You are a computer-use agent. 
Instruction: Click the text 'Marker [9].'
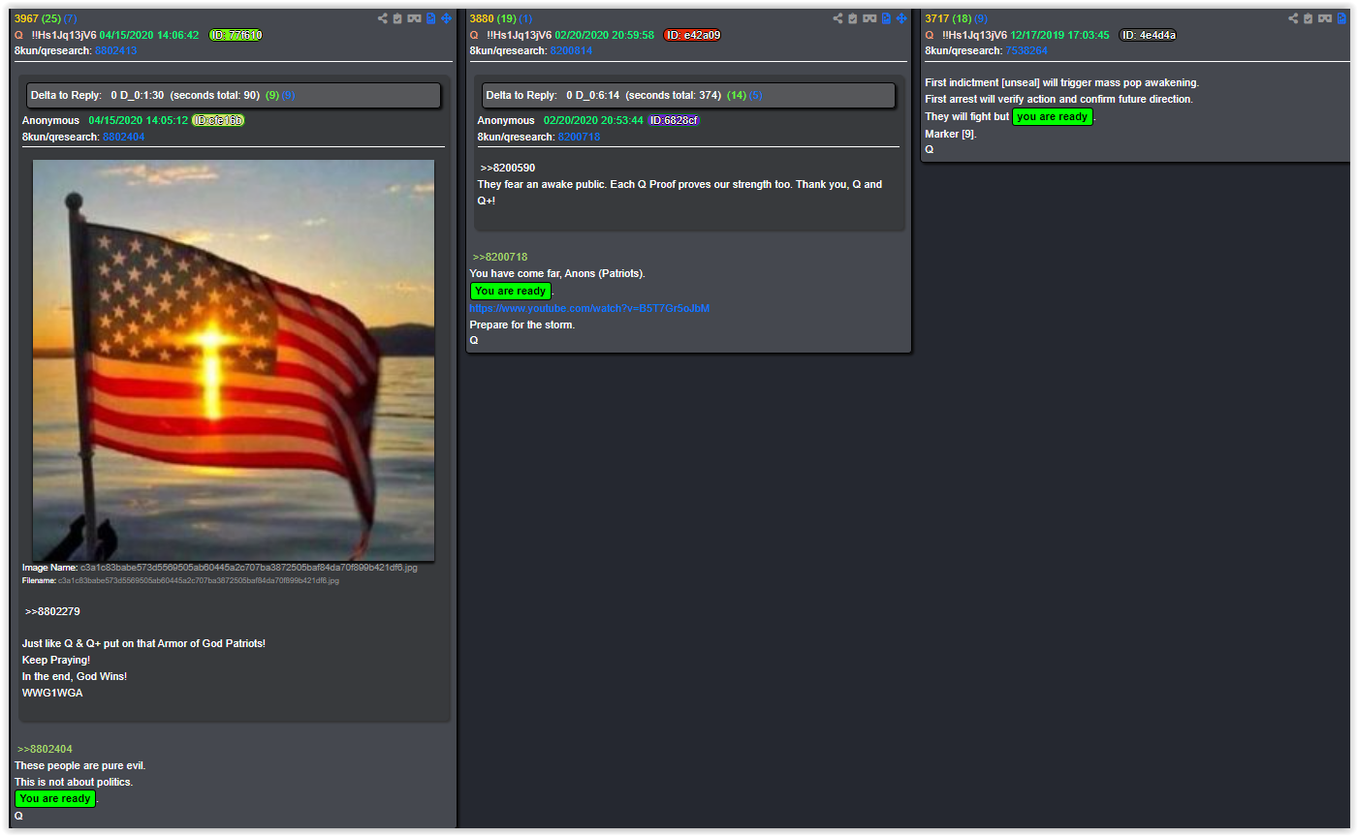coord(951,134)
